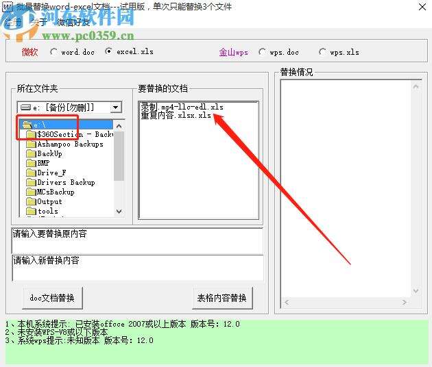Click inside the 替换情况 results box
Viewport: 432px width, 367px height.
point(346,189)
